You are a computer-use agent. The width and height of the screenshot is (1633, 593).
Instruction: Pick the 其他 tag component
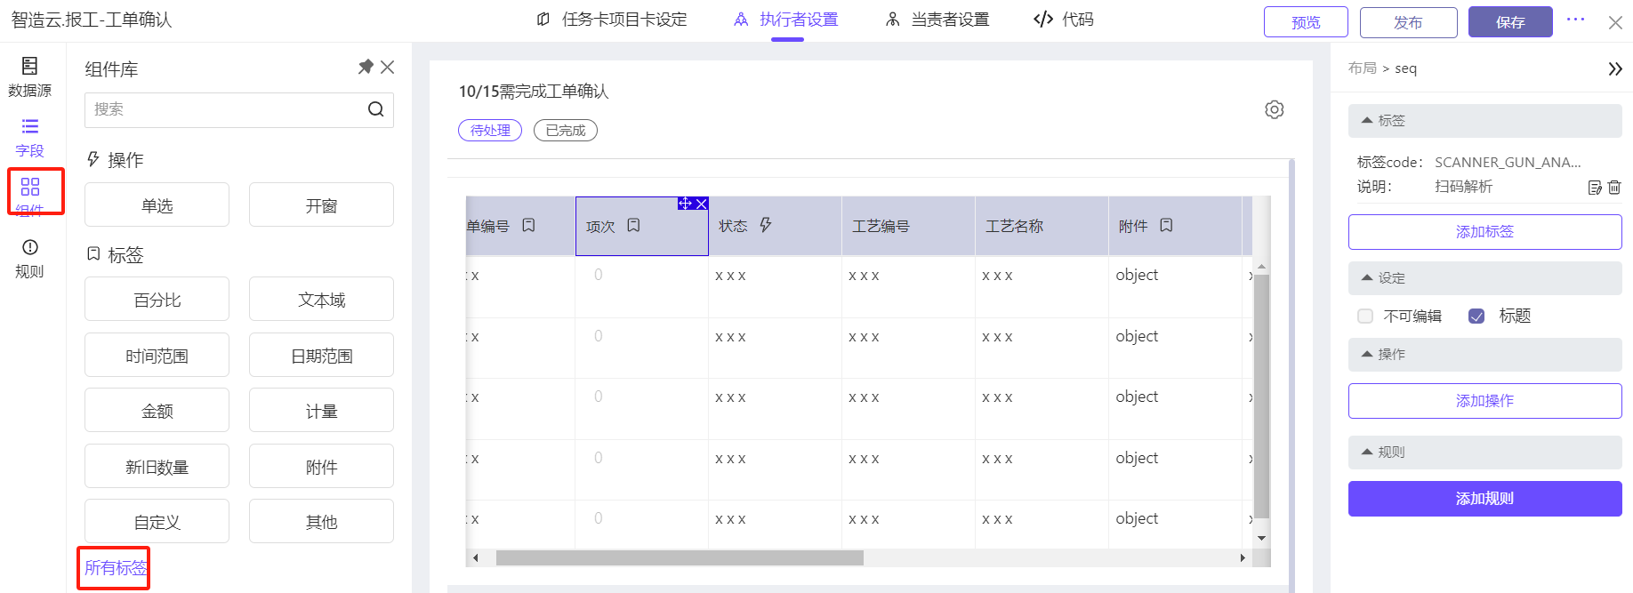tap(321, 522)
